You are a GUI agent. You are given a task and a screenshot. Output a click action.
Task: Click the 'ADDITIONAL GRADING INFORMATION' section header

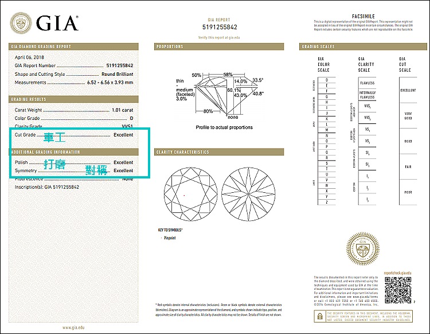coord(73,152)
